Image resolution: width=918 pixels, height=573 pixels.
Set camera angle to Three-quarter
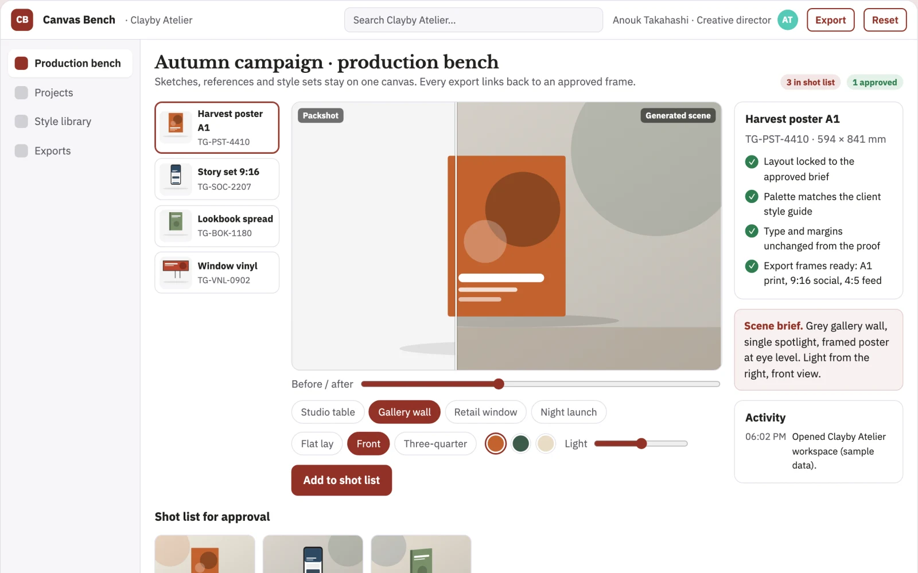435,443
